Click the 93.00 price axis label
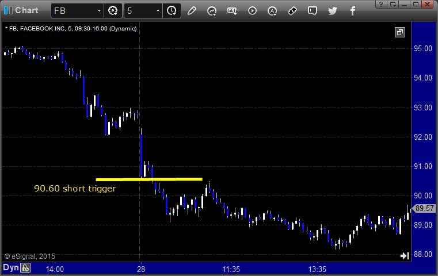This screenshot has width=438, height=276. click(423, 108)
